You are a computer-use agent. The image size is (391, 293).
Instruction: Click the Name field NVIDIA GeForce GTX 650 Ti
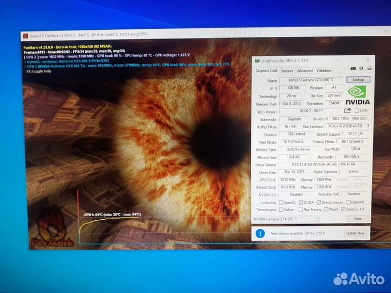311,80
